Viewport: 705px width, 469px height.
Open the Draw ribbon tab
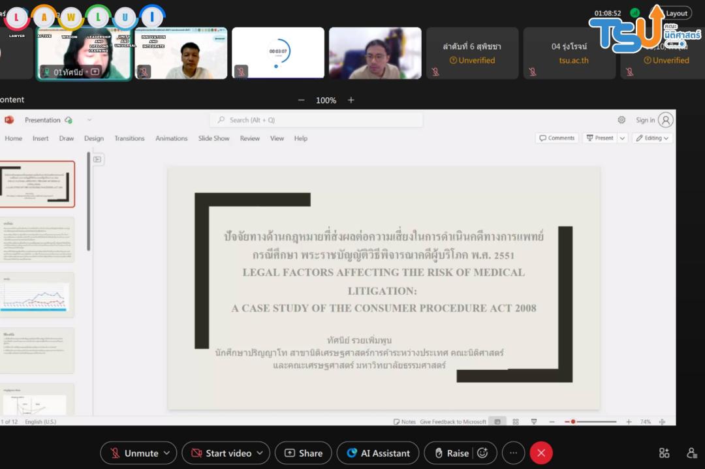pyautogui.click(x=67, y=138)
